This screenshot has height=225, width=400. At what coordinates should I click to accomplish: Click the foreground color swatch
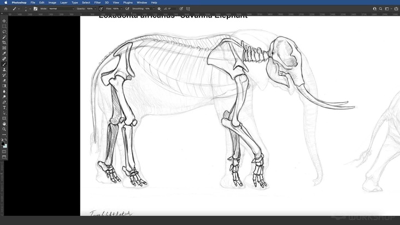pos(3,144)
